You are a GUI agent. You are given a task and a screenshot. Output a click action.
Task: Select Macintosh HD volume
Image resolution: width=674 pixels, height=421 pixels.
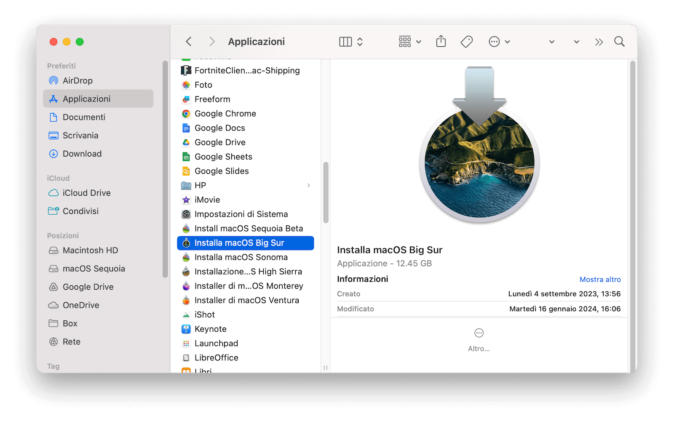pyautogui.click(x=98, y=250)
